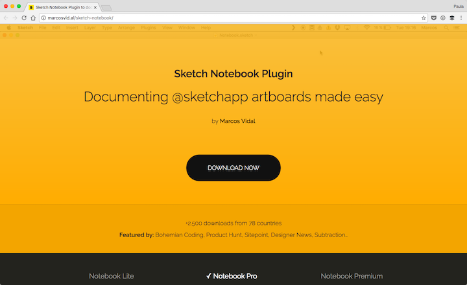The width and height of the screenshot is (467, 285).
Task: Click the yellow favicon on the tab
Action: (x=31, y=7)
